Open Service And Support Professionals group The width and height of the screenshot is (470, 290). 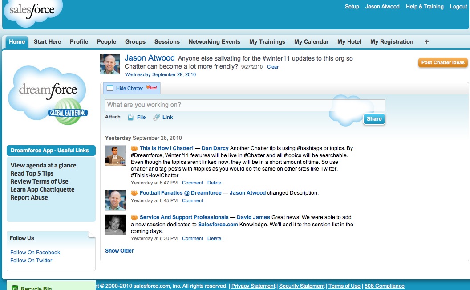click(x=184, y=217)
